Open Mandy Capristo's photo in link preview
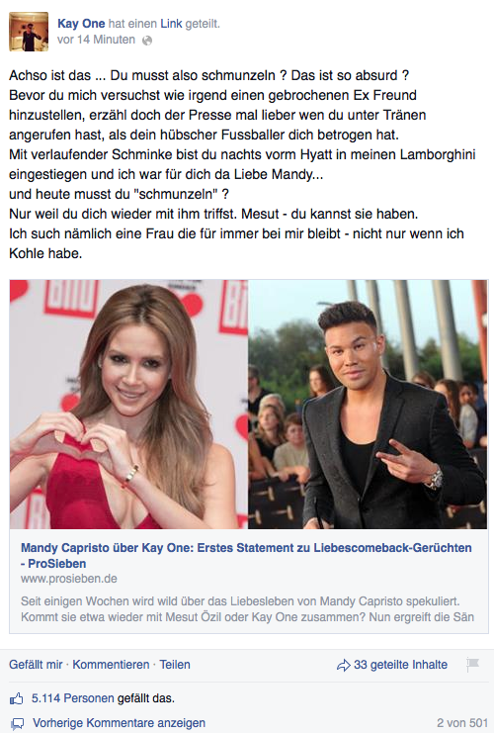The image size is (494, 733). tap(128, 405)
